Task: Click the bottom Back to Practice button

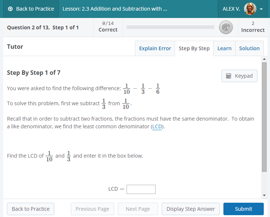Action: point(30,209)
